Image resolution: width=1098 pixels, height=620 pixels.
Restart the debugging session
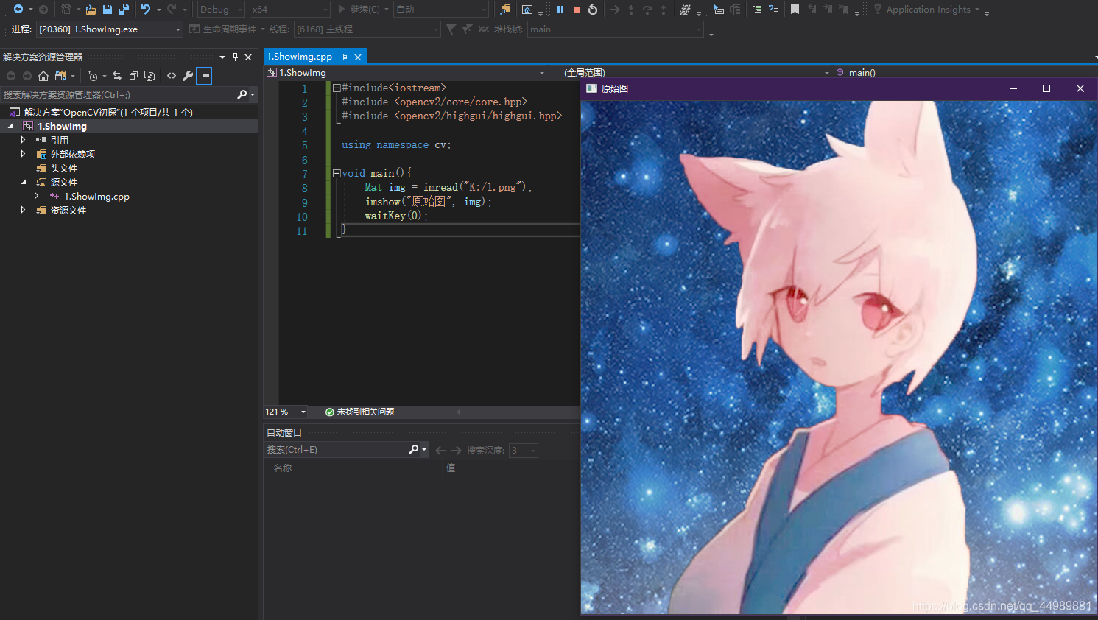[x=593, y=10]
